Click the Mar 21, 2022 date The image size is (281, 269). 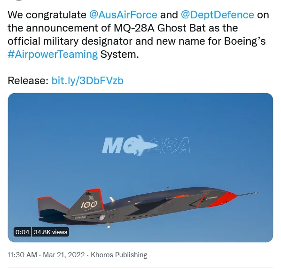(64, 255)
